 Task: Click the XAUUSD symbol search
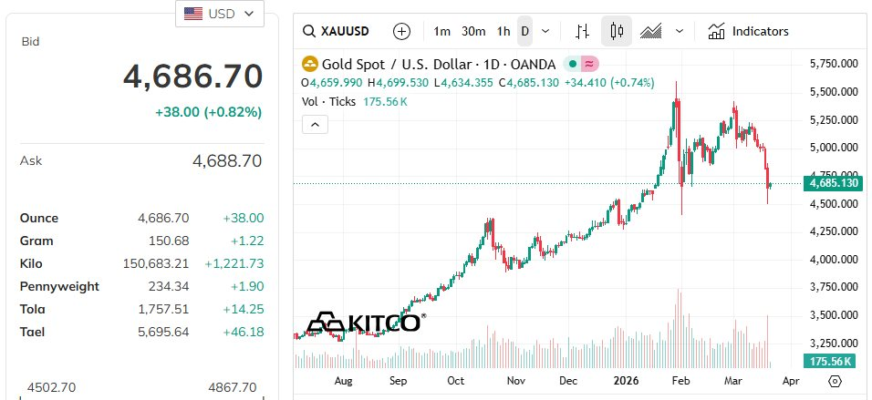point(337,31)
